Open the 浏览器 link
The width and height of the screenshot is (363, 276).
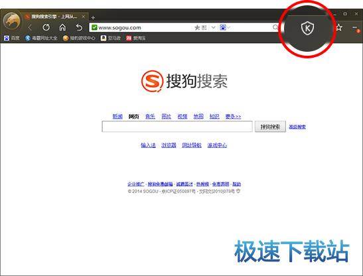pyautogui.click(x=169, y=145)
